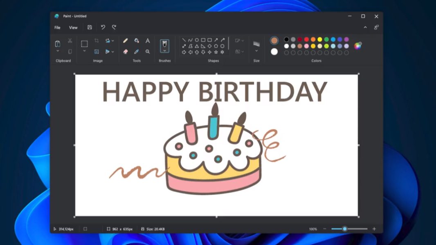Click the birthday cake drawing on canvas
The width and height of the screenshot is (436, 245).
213,149
